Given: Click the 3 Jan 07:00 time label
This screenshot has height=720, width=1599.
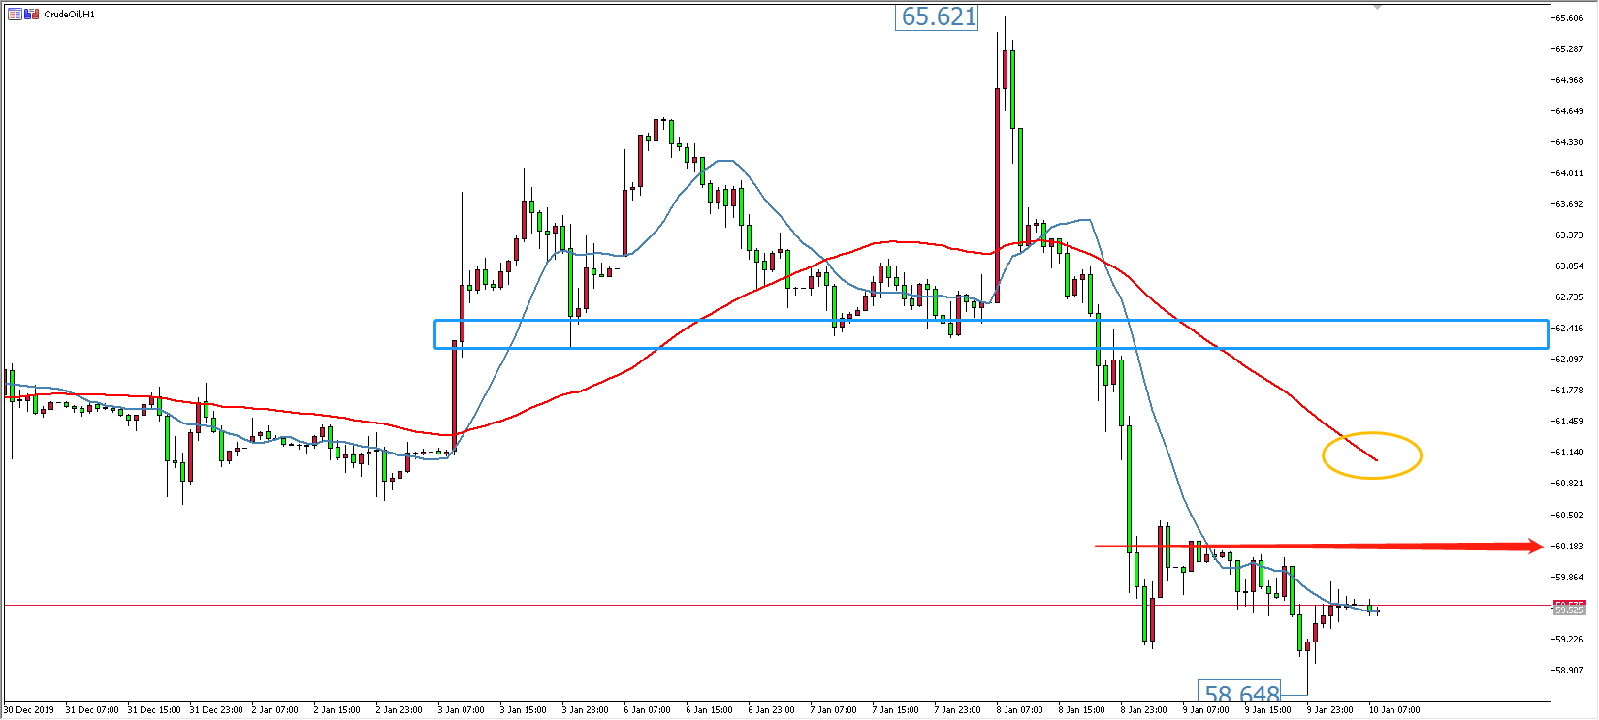Looking at the screenshot, I should point(461,710).
